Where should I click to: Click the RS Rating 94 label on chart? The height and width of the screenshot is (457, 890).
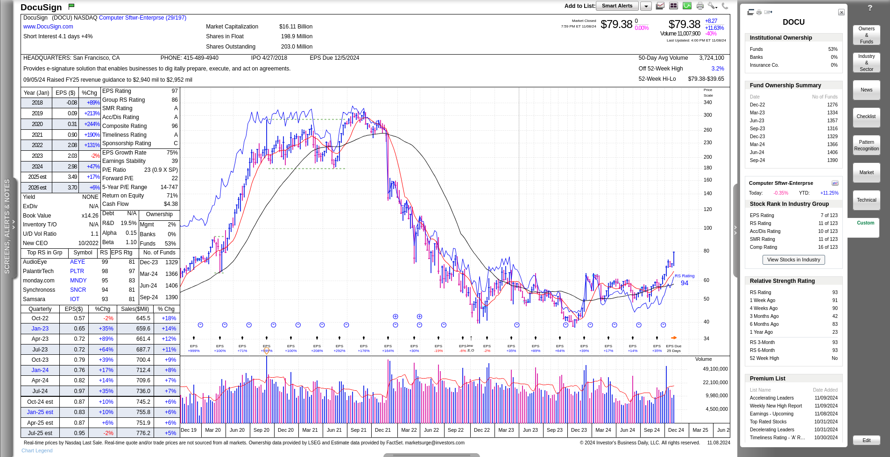pyautogui.click(x=685, y=280)
